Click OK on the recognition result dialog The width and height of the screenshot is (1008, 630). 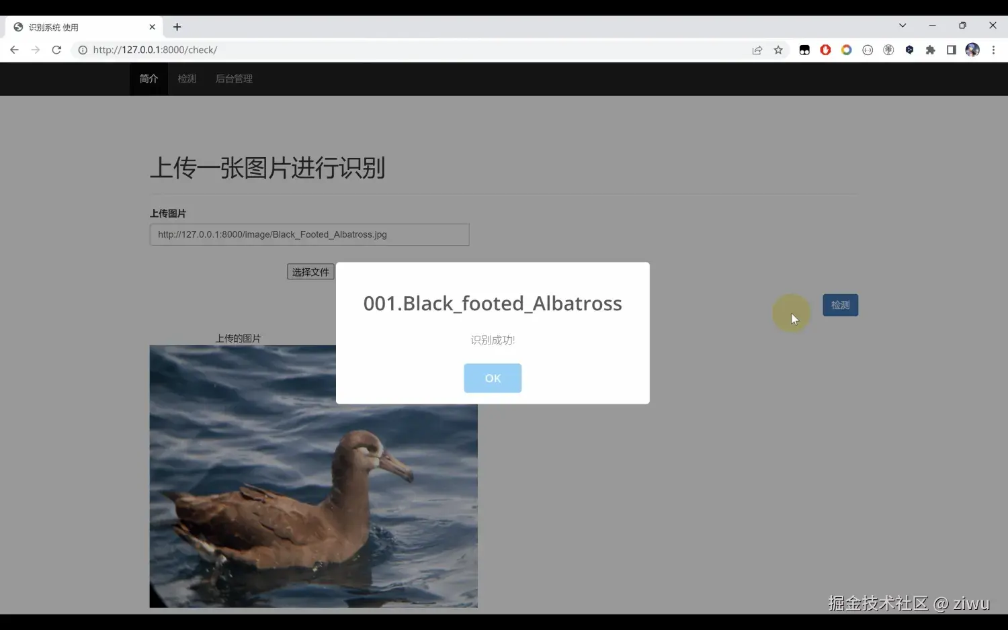pyautogui.click(x=493, y=378)
